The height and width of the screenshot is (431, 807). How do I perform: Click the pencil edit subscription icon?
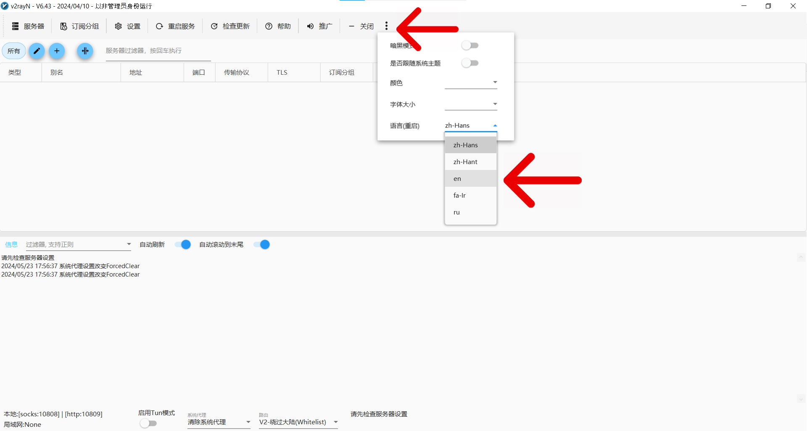[x=37, y=51]
